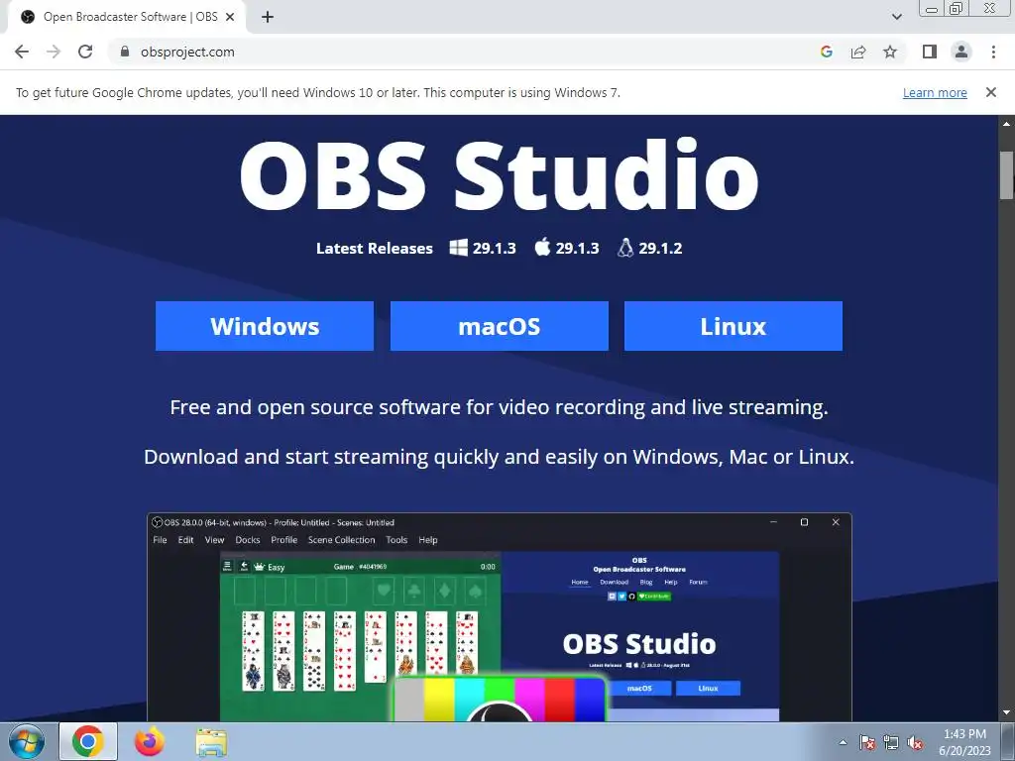Click the network tray icon

891,742
